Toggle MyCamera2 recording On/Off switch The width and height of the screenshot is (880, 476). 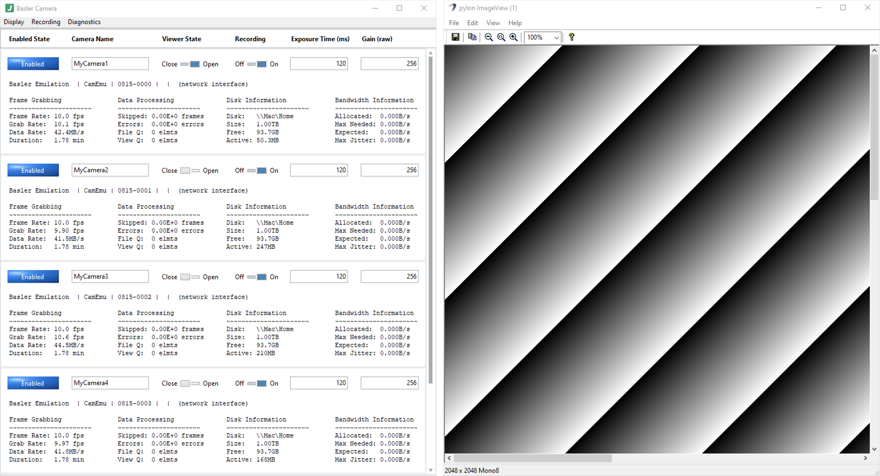[x=257, y=171]
